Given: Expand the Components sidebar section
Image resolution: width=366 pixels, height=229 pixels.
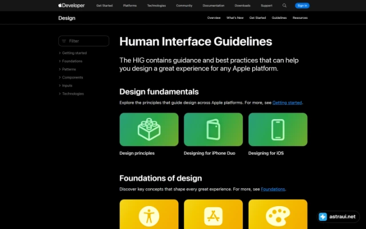Looking at the screenshot, I should (71, 77).
